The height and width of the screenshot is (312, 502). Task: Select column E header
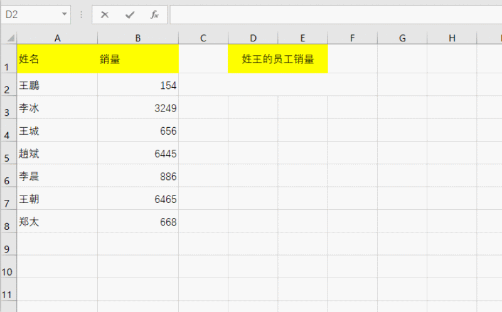pos(302,38)
